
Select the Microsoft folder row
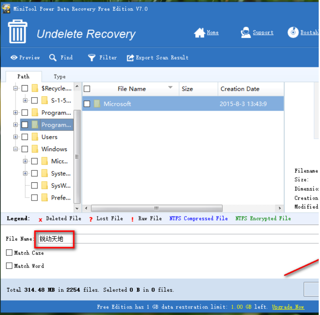183,104
